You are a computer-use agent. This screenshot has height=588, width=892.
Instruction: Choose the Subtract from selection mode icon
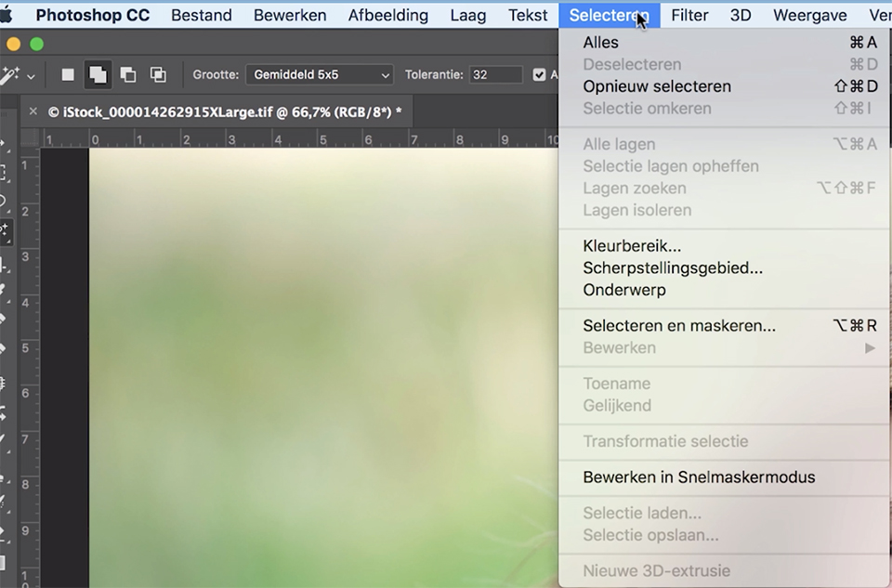[x=128, y=74]
